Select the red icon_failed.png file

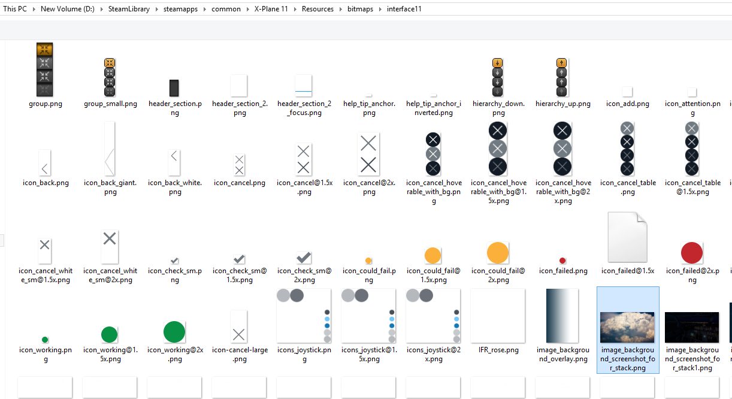pos(562,261)
